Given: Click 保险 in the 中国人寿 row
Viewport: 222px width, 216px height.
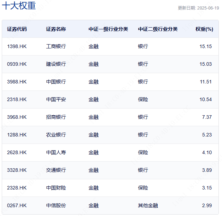Looking at the screenshot, I should tap(143, 152).
